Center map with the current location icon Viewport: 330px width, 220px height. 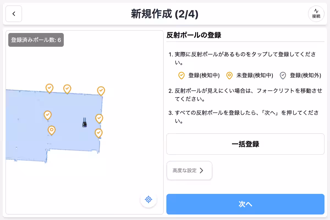point(148,199)
